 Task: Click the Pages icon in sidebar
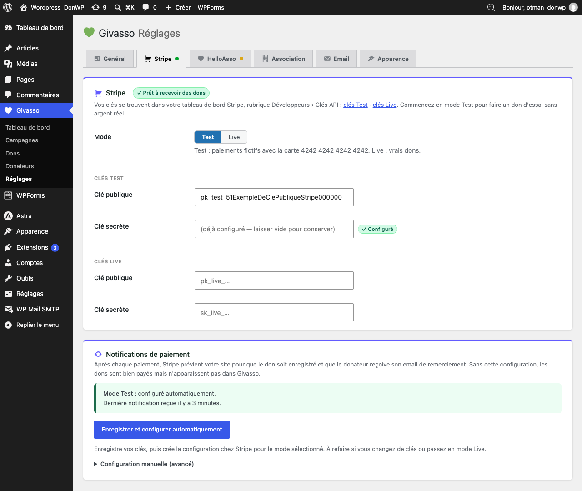tap(8, 80)
